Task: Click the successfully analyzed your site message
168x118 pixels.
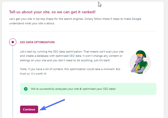Action: [73, 89]
